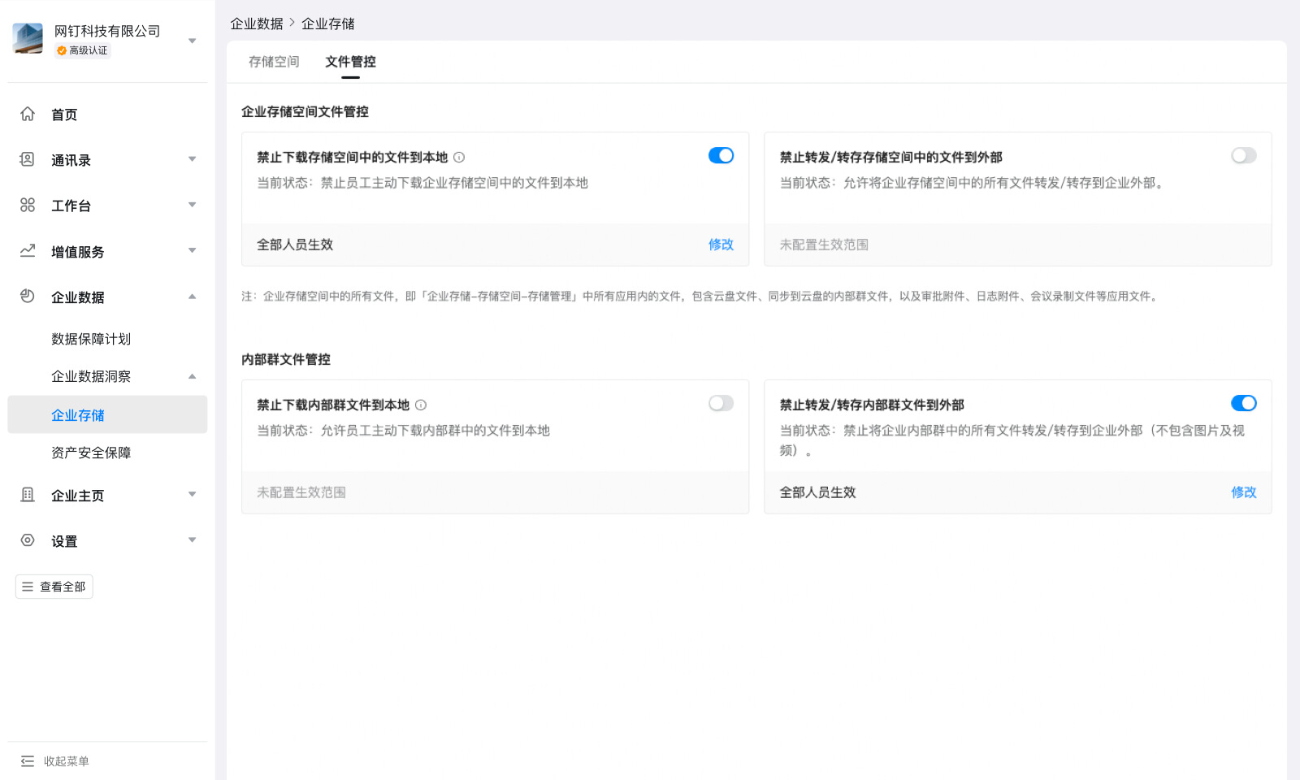1300x780 pixels.
Task: Click the workbench grid icon beside 工作台
Action: click(x=28, y=205)
